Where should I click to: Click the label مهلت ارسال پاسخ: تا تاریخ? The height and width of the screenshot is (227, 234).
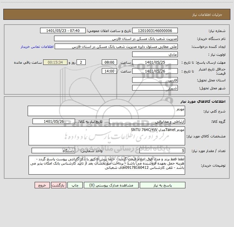204,62
